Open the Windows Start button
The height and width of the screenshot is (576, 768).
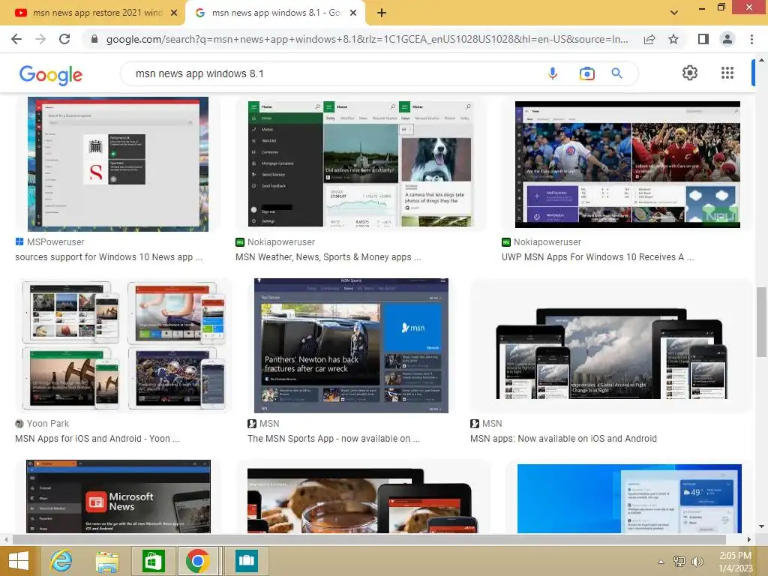click(19, 561)
